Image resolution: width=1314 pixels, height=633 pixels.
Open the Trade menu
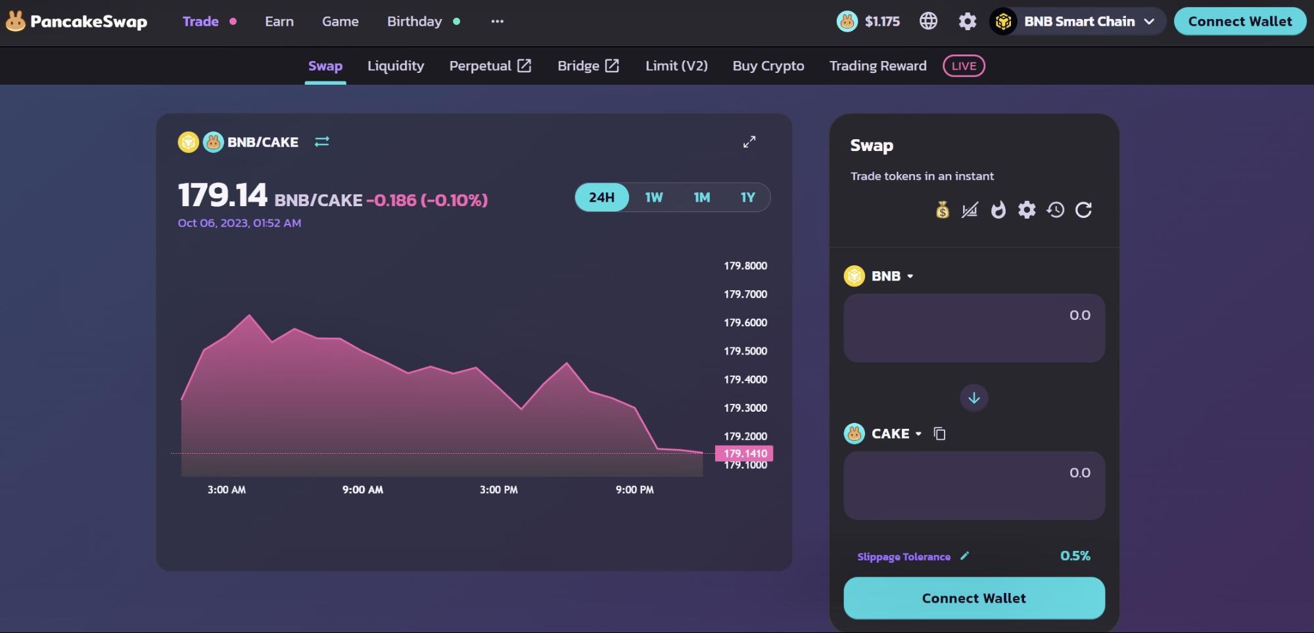pos(200,21)
